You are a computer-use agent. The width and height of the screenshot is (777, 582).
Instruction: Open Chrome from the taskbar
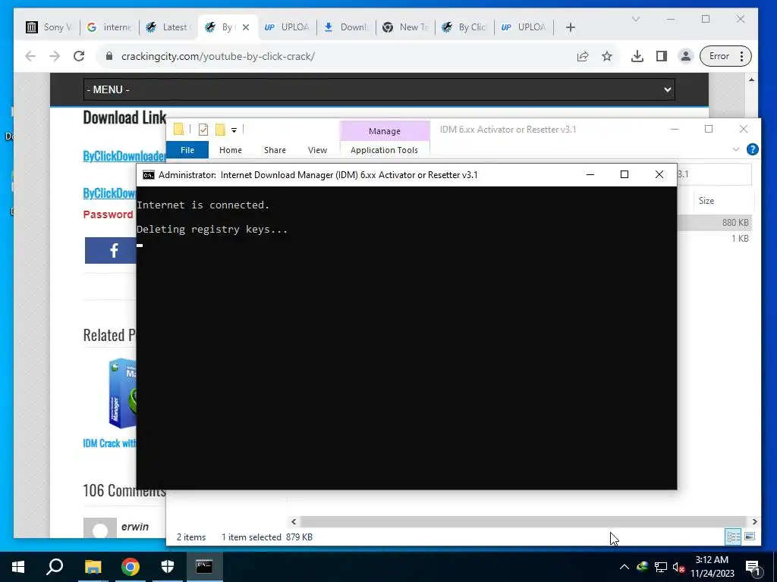click(131, 567)
